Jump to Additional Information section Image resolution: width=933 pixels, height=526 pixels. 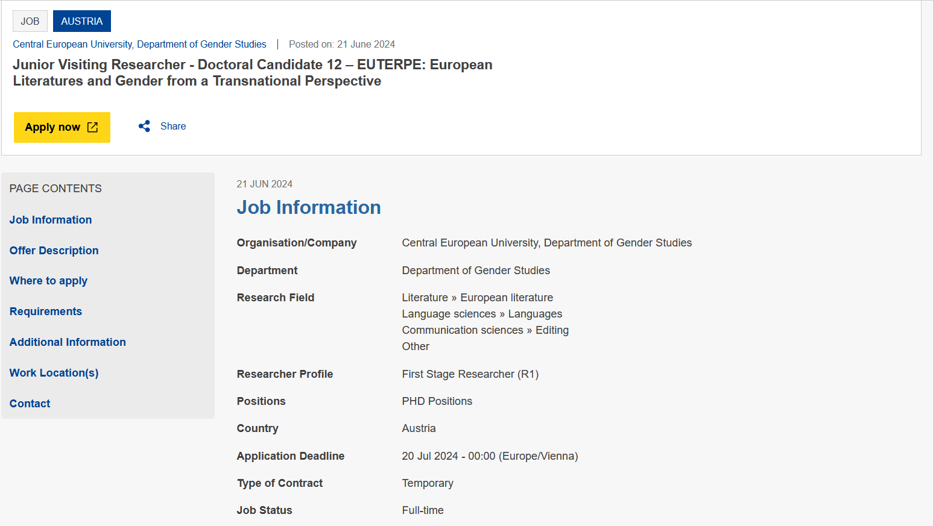pos(68,342)
